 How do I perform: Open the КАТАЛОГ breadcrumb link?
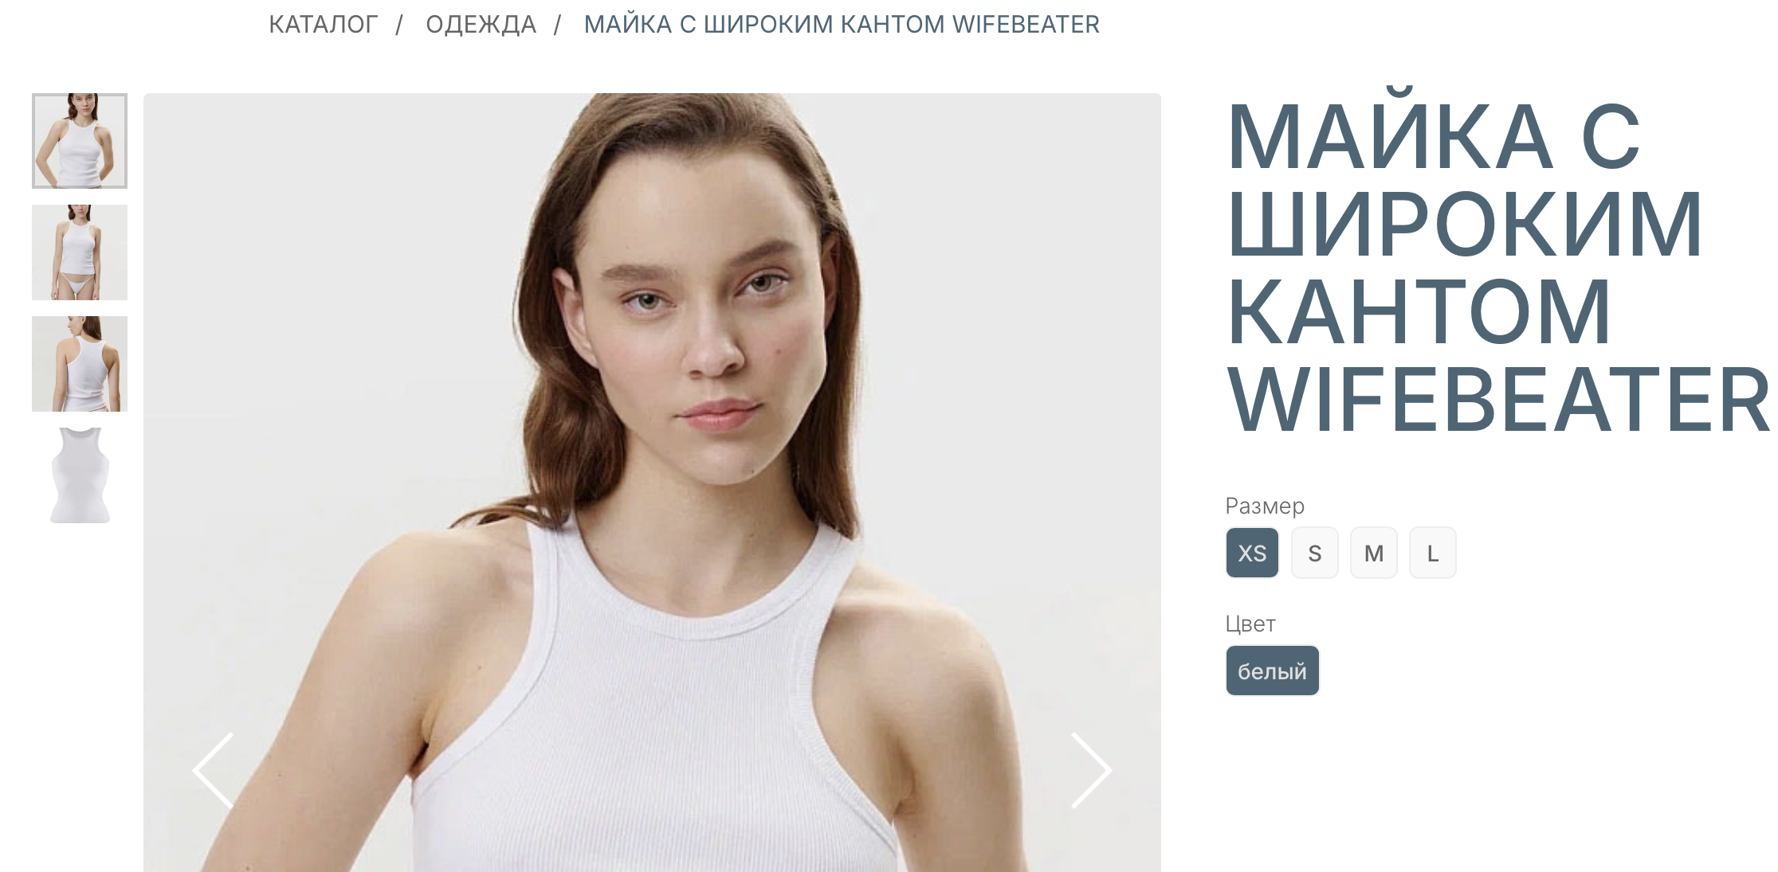point(323,25)
